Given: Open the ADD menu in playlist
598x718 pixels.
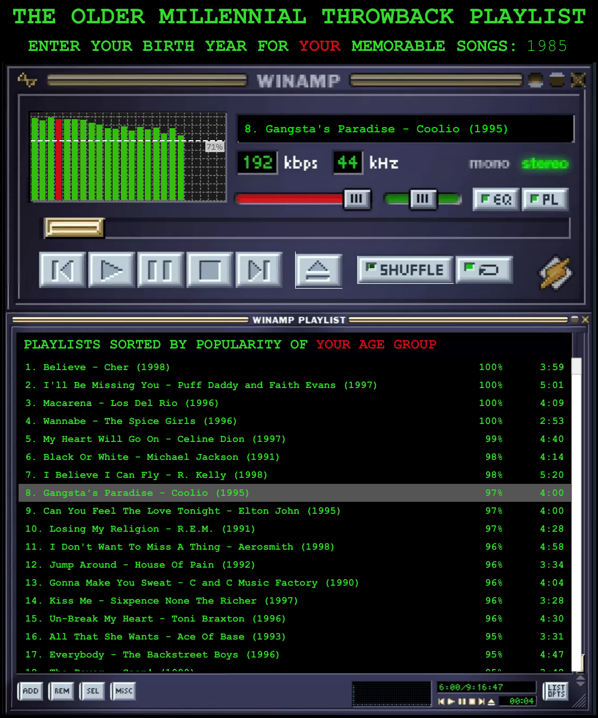Looking at the screenshot, I should pyautogui.click(x=31, y=691).
